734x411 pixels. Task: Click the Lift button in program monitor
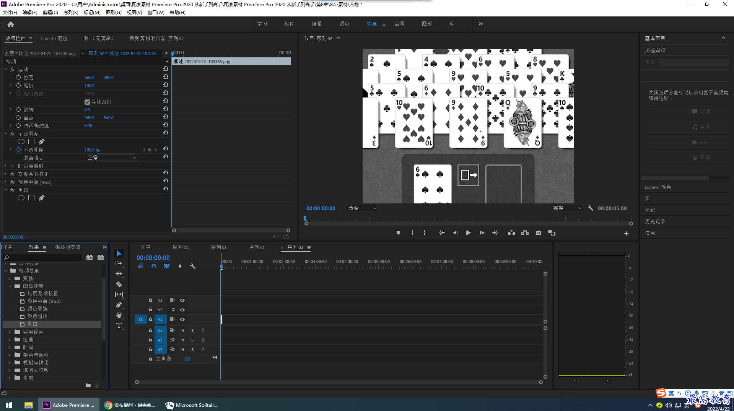(x=511, y=233)
